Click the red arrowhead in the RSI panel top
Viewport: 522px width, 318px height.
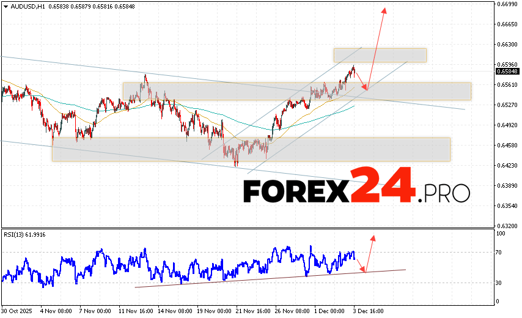click(372, 236)
